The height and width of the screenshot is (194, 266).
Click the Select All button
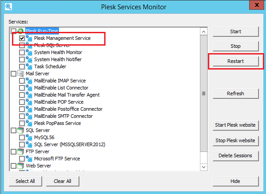[x=26, y=181]
